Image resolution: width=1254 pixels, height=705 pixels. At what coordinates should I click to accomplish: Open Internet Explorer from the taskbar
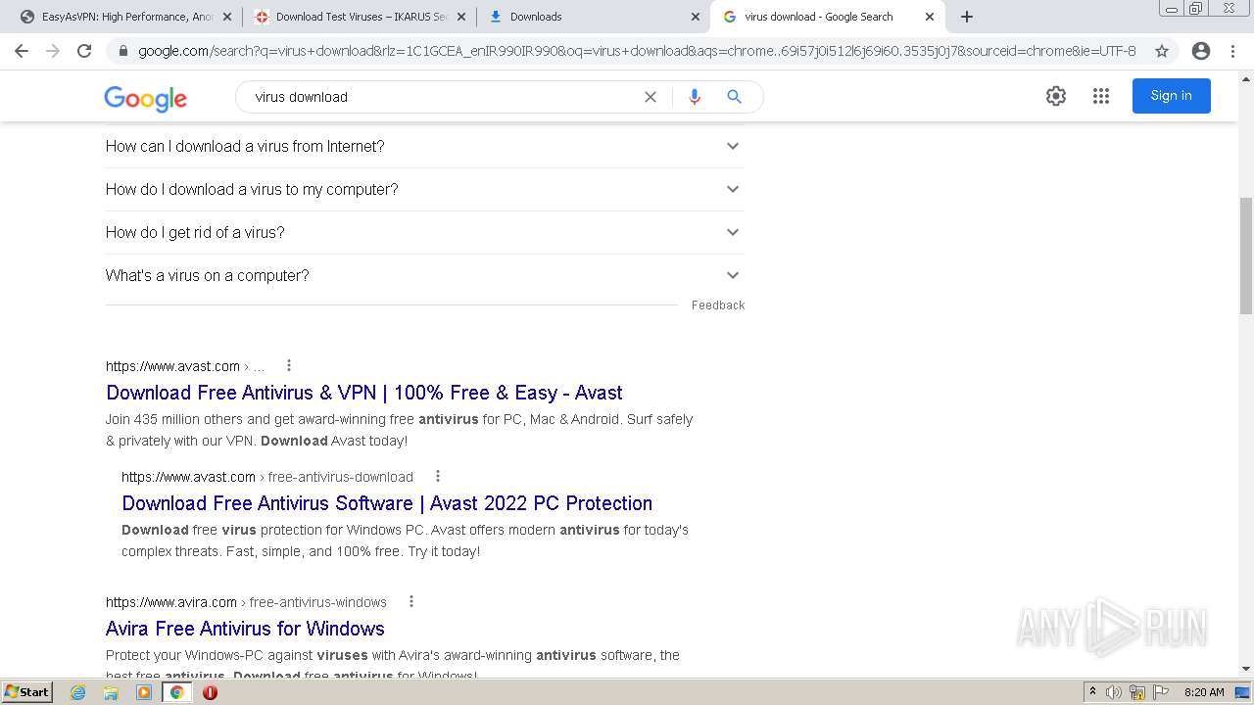(78, 692)
